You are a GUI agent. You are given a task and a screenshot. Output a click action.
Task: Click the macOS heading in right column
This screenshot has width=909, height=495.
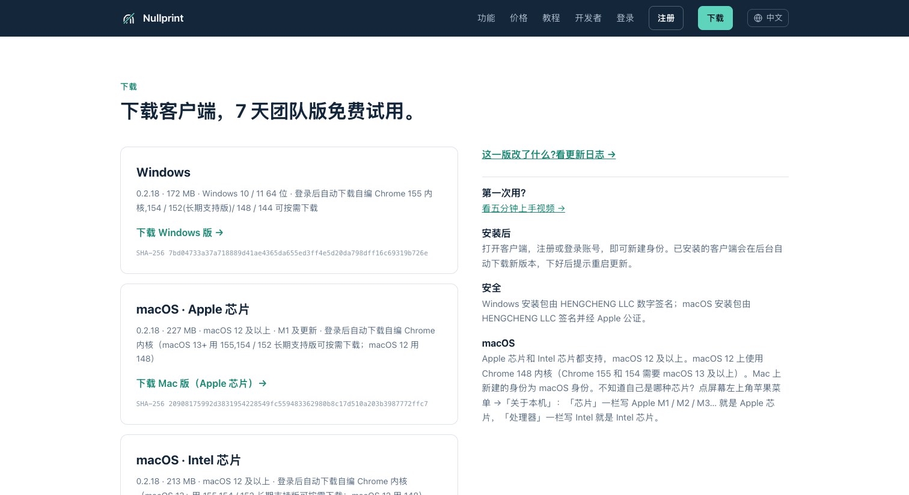(498, 343)
